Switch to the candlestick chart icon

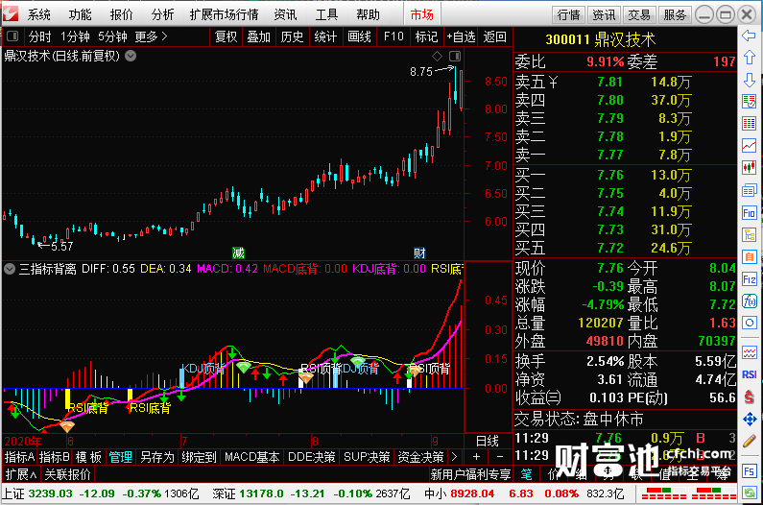749,167
